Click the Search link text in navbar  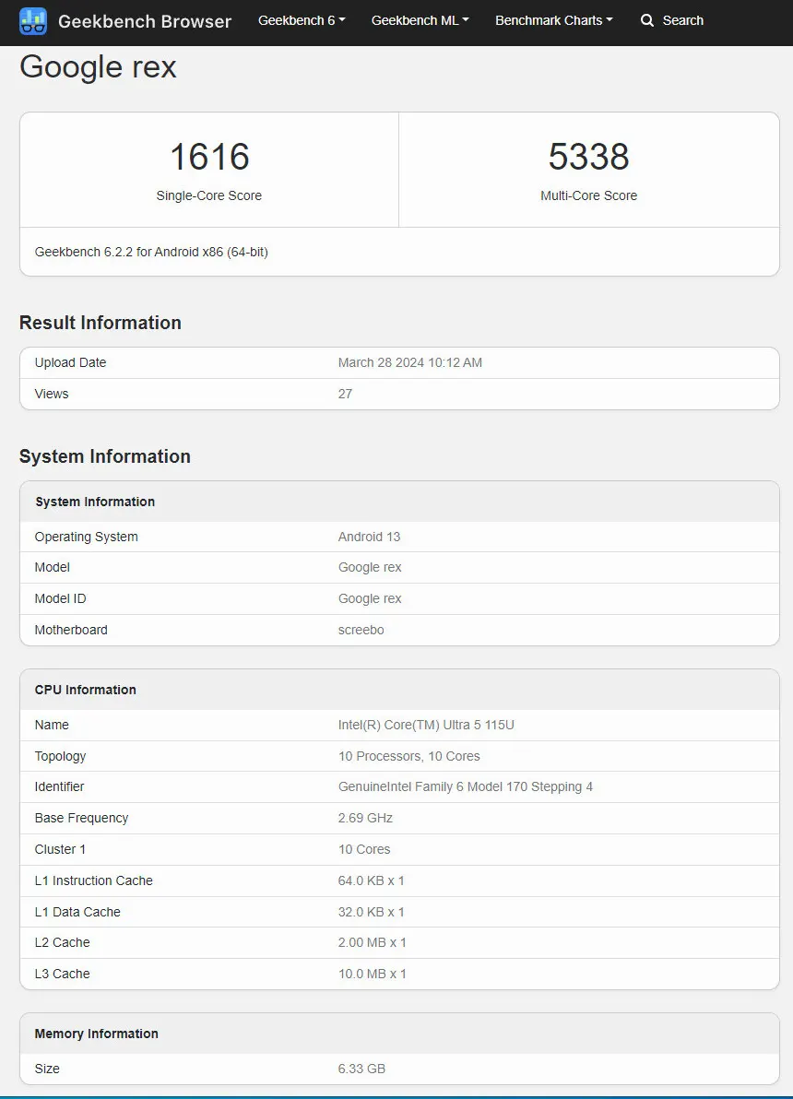[x=682, y=20]
